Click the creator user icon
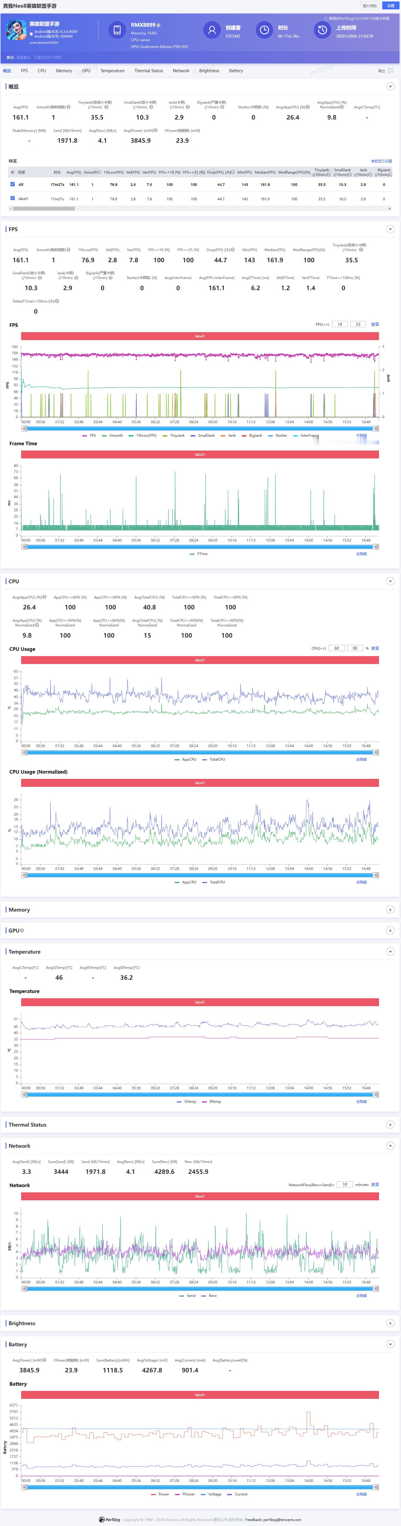This screenshot has width=401, height=1526. point(212,30)
